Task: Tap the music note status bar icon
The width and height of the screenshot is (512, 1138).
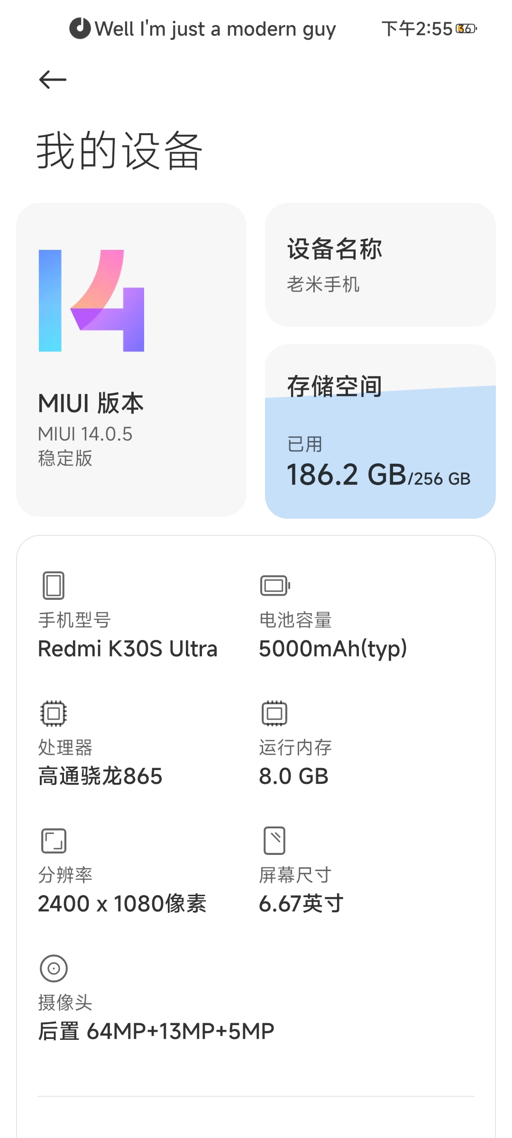Action: pos(80,28)
